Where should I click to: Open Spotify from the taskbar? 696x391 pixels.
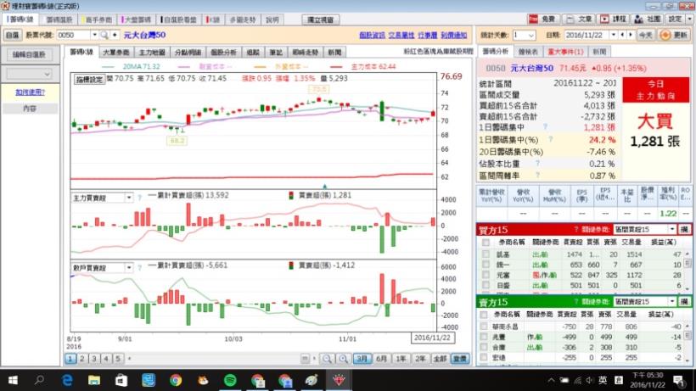click(x=230, y=380)
